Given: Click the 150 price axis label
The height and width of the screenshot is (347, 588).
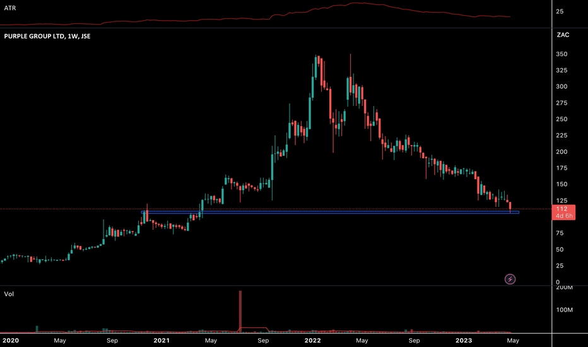Looking at the screenshot, I should (x=562, y=184).
